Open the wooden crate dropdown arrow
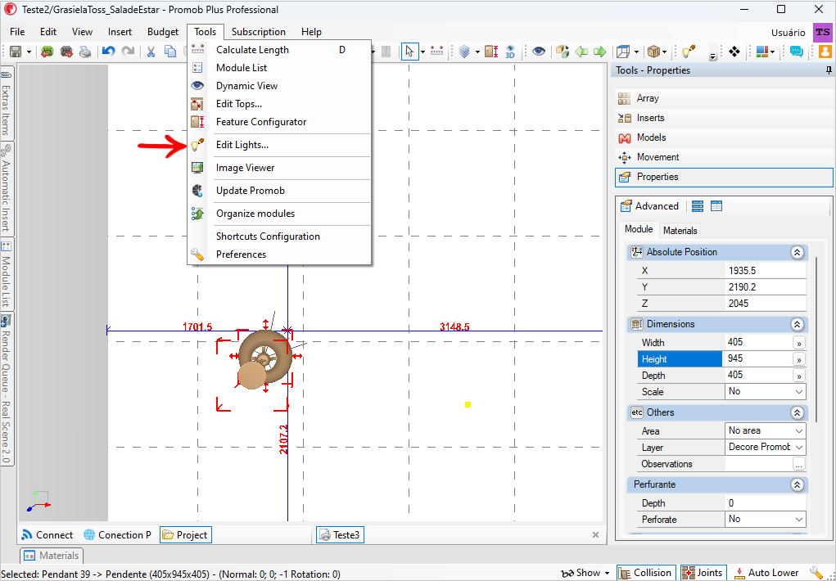Image resolution: width=836 pixels, height=581 pixels. (x=665, y=52)
